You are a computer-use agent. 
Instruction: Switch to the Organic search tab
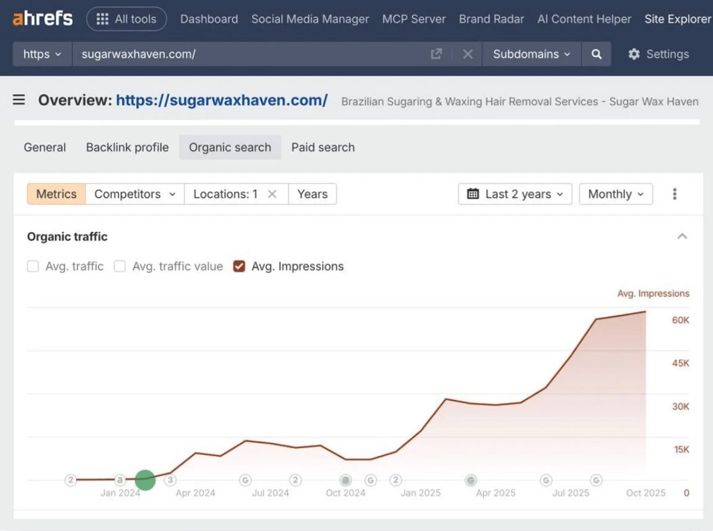[x=230, y=147]
